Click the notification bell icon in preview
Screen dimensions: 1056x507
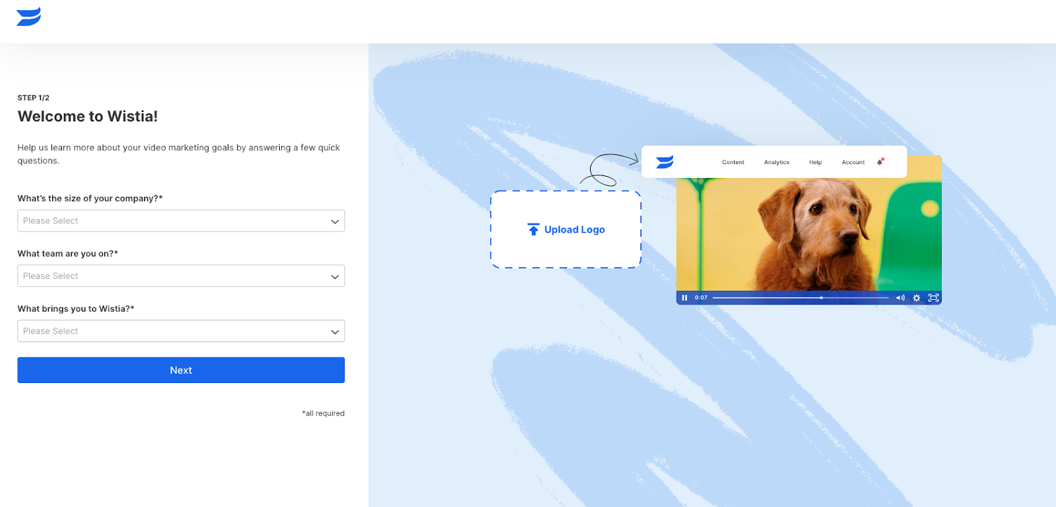[x=880, y=162]
